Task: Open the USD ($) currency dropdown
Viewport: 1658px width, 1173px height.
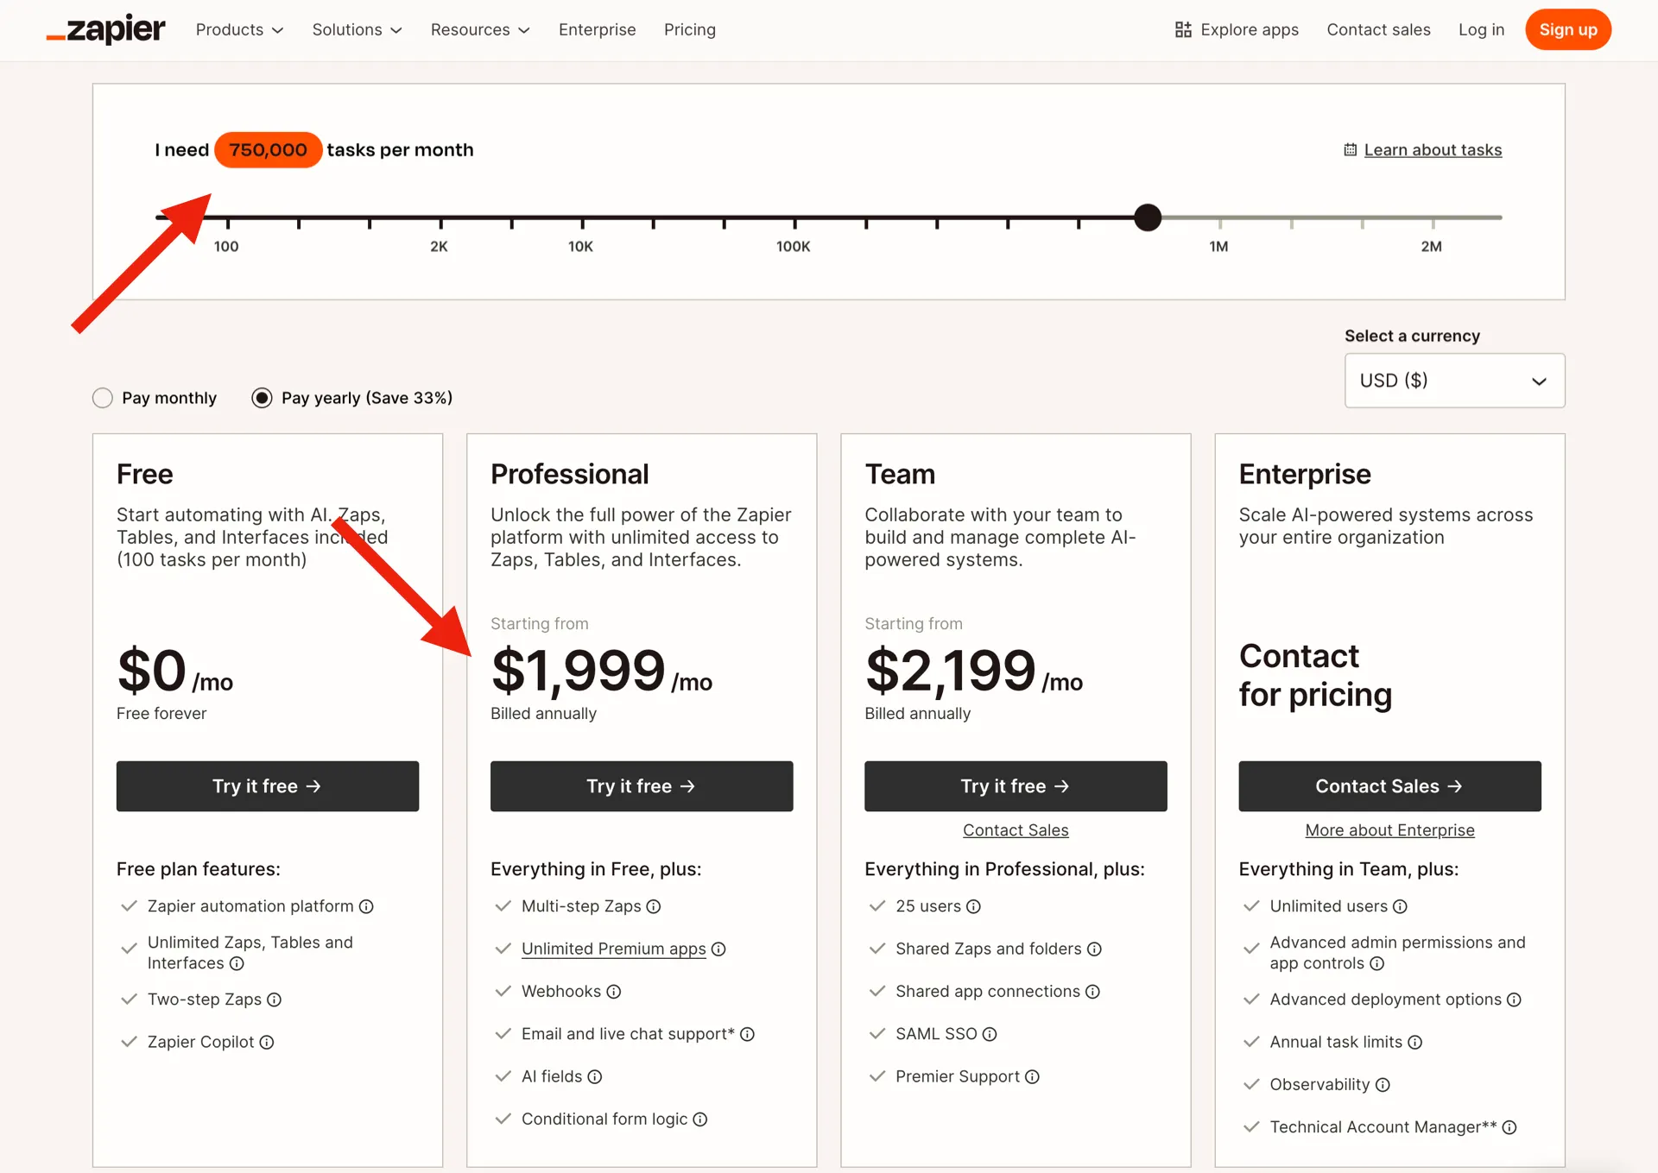Action: [1454, 381]
